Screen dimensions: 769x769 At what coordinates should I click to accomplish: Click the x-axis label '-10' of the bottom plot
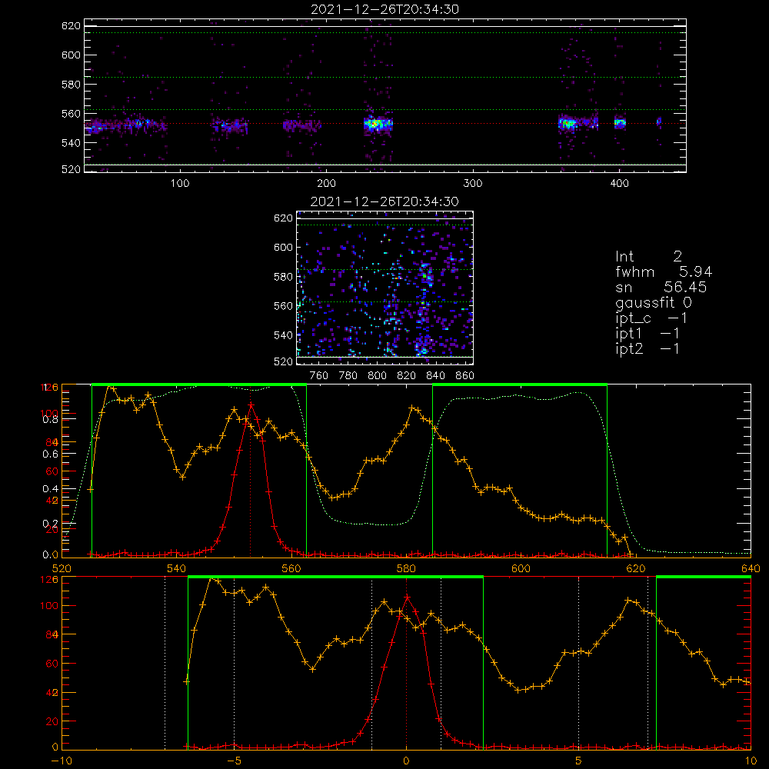click(x=61, y=761)
